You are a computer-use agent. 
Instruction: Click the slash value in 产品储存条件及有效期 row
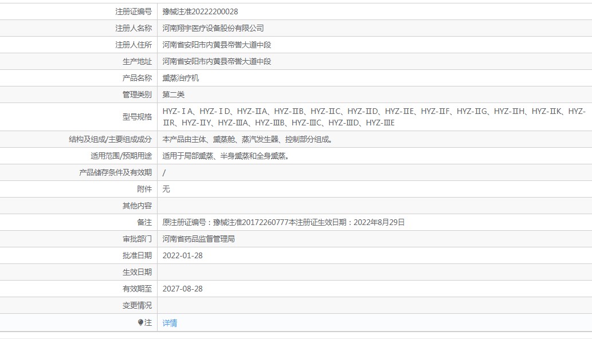tap(164, 173)
